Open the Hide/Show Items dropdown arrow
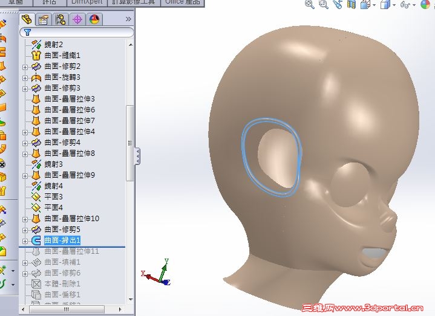Image resolution: width=435 pixels, height=316 pixels. (x=414, y=5)
